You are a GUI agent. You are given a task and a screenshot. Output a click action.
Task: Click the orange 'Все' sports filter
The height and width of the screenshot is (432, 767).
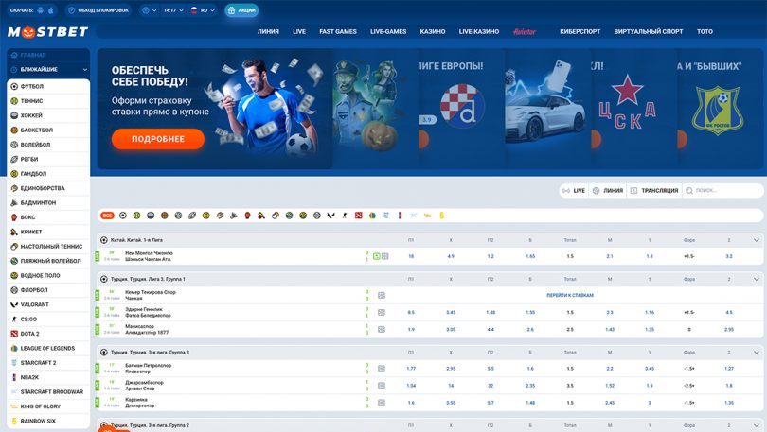tap(107, 216)
